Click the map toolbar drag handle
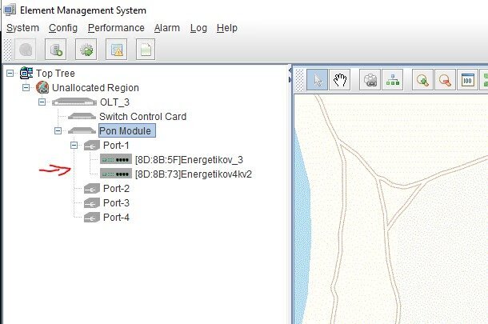The width and height of the screenshot is (488, 324). tap(299, 80)
